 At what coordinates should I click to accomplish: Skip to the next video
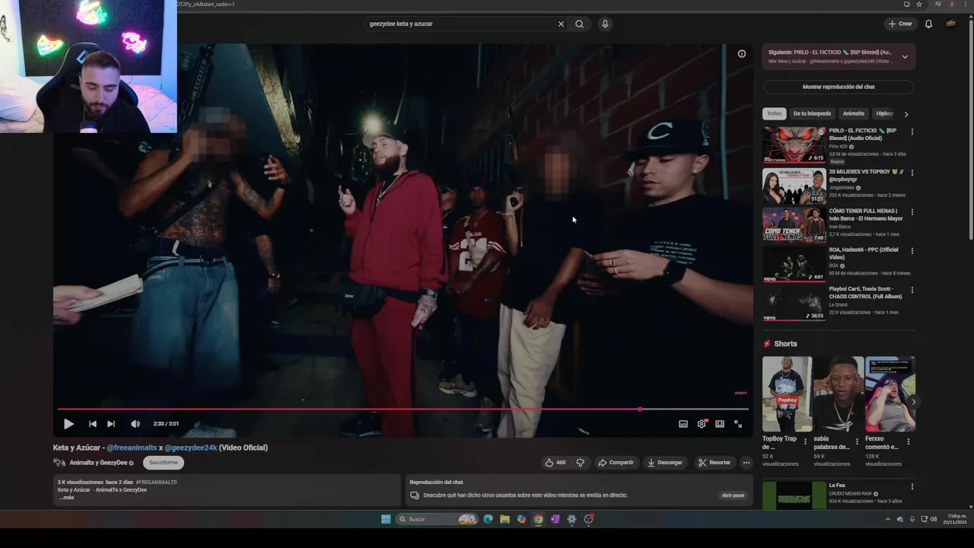point(111,424)
